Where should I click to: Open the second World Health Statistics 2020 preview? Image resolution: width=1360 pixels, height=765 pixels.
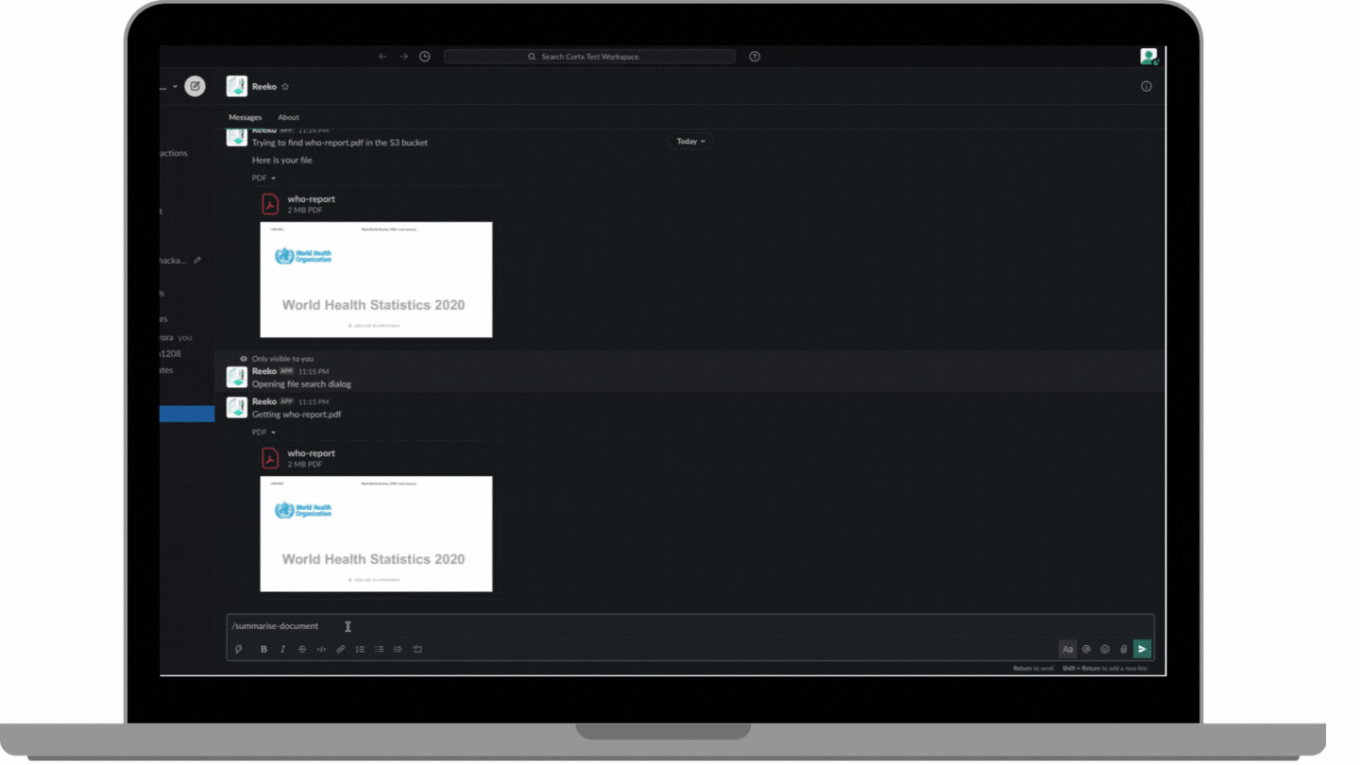tap(376, 534)
